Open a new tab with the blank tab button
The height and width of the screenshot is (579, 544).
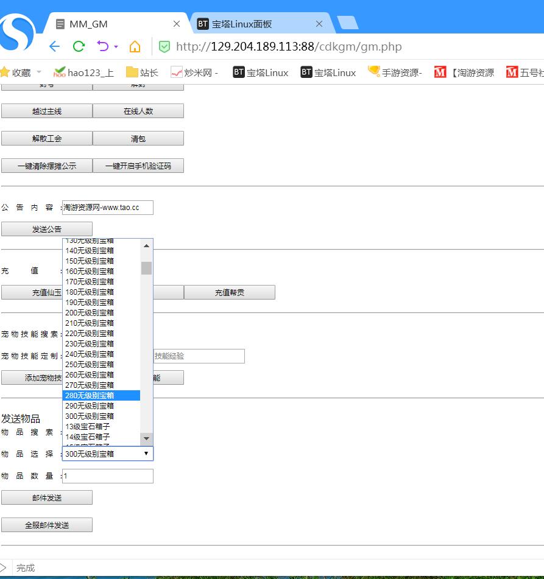coord(347,23)
